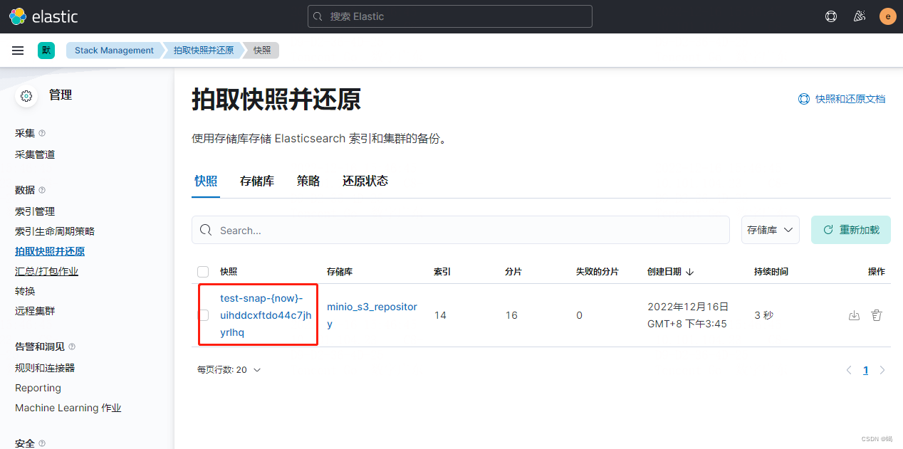
Task: Select the test-snap snapshot row checkbox
Action: click(203, 315)
